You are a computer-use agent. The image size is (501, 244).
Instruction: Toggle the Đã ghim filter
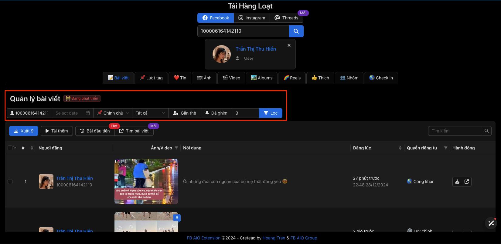click(x=216, y=113)
